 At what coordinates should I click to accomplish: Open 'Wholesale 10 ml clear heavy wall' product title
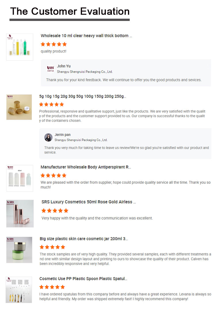tap(86, 36)
